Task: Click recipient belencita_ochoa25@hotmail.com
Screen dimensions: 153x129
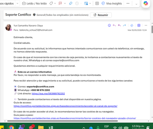Action: coord(36,30)
